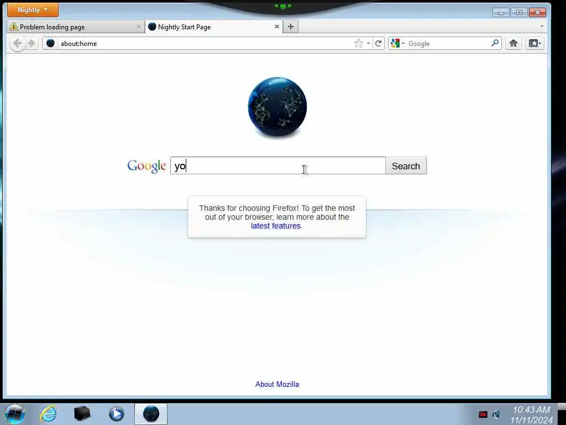
Task: Open the latest features link
Action: tap(276, 226)
